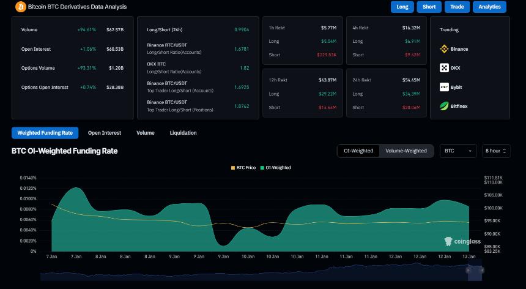Click the 1h Rekt value $5.77M
The image size is (526, 289).
[x=328, y=28]
